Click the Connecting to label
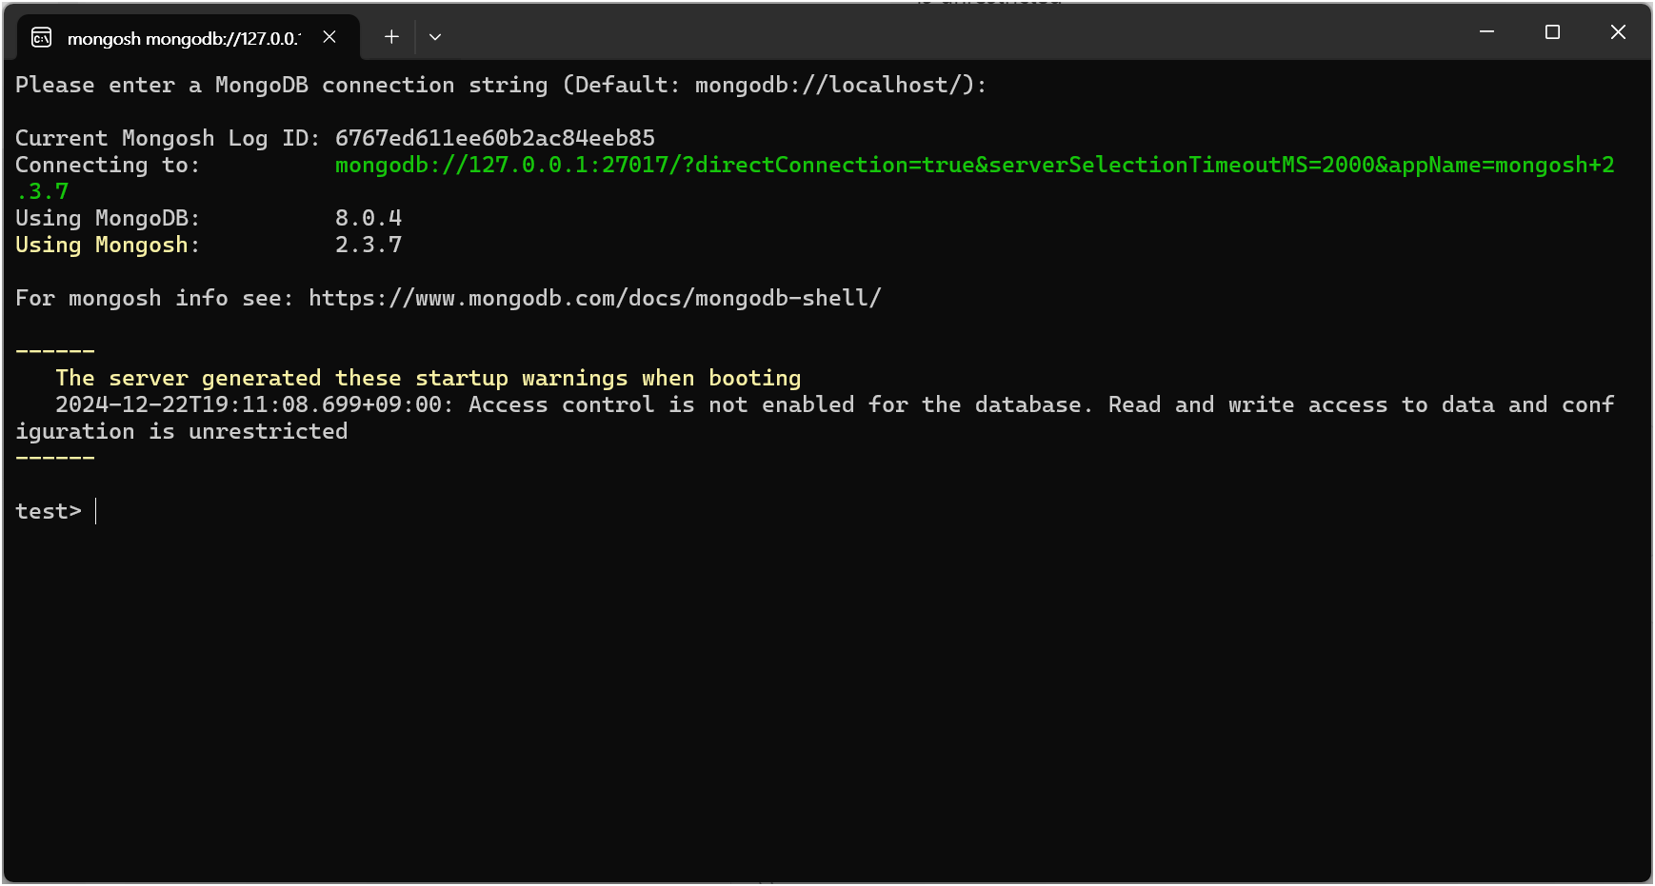 108,165
